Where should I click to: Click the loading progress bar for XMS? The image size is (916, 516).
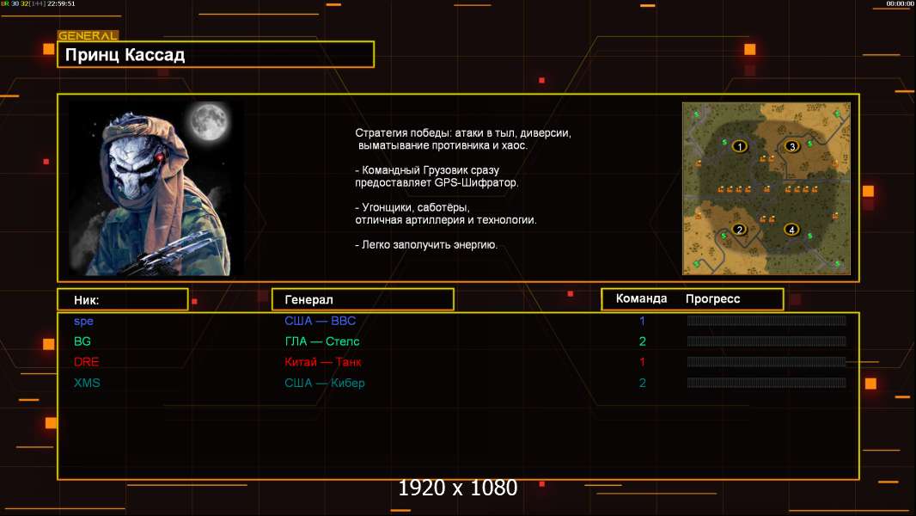[x=766, y=383]
